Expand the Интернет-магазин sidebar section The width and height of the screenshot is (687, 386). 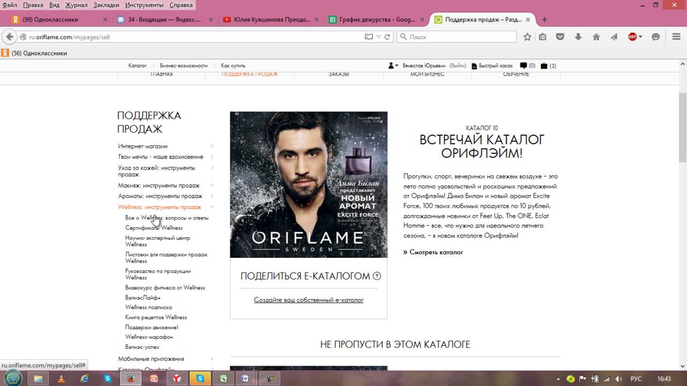(x=212, y=146)
